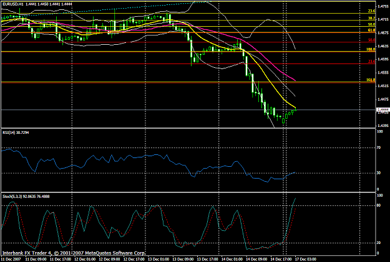Click the 12 Dec 09:00 time label

pos(109,259)
